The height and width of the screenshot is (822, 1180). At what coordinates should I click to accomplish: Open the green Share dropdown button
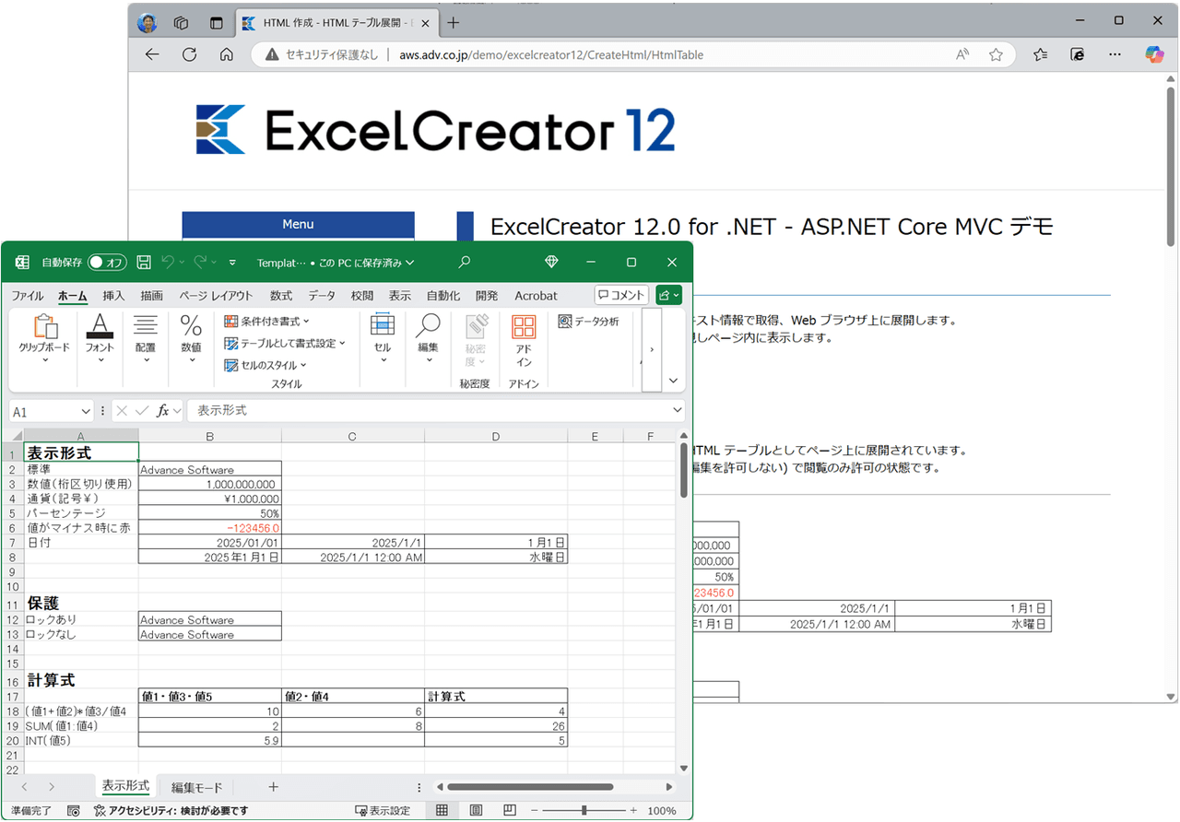click(x=669, y=295)
